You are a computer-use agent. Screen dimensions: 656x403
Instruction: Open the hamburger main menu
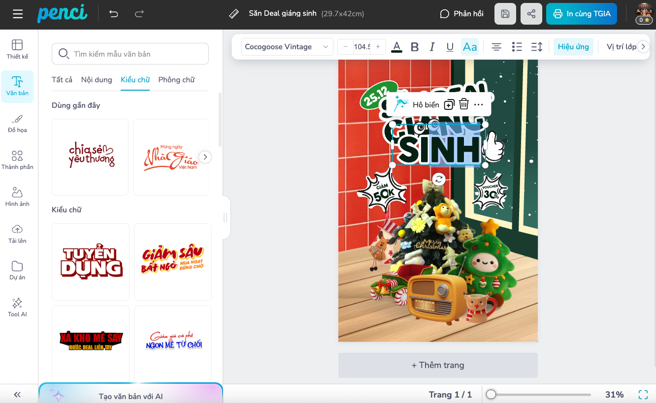point(18,14)
